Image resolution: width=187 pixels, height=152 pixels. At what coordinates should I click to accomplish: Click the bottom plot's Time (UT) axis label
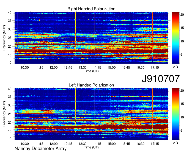[91, 147]
